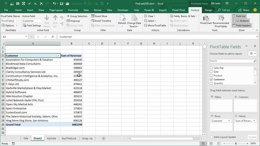Click the Insert Function fx icon
This screenshot has height=146, width=260.
[53, 37]
